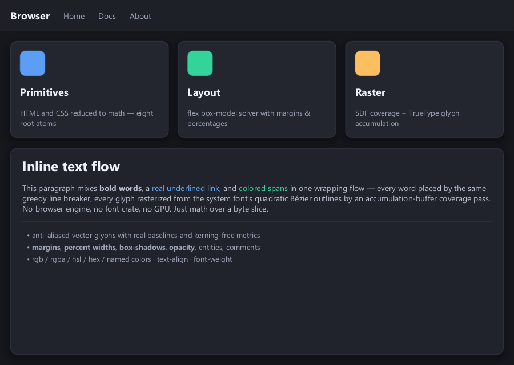The image size is (514, 365).
Task: Select the Primitives card heading
Action: (x=44, y=92)
